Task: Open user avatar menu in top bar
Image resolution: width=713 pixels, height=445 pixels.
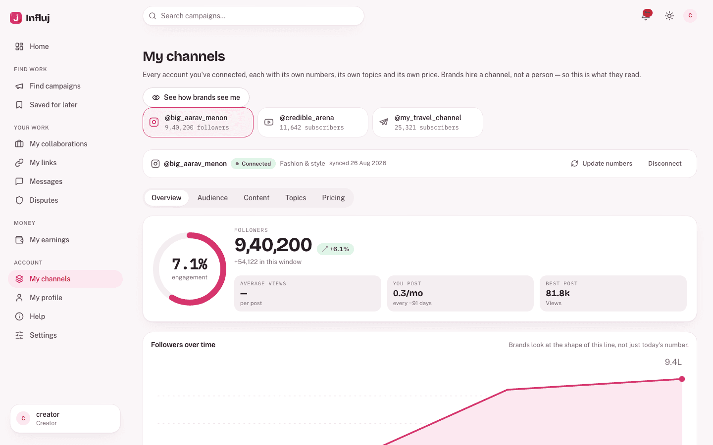Action: tap(690, 16)
